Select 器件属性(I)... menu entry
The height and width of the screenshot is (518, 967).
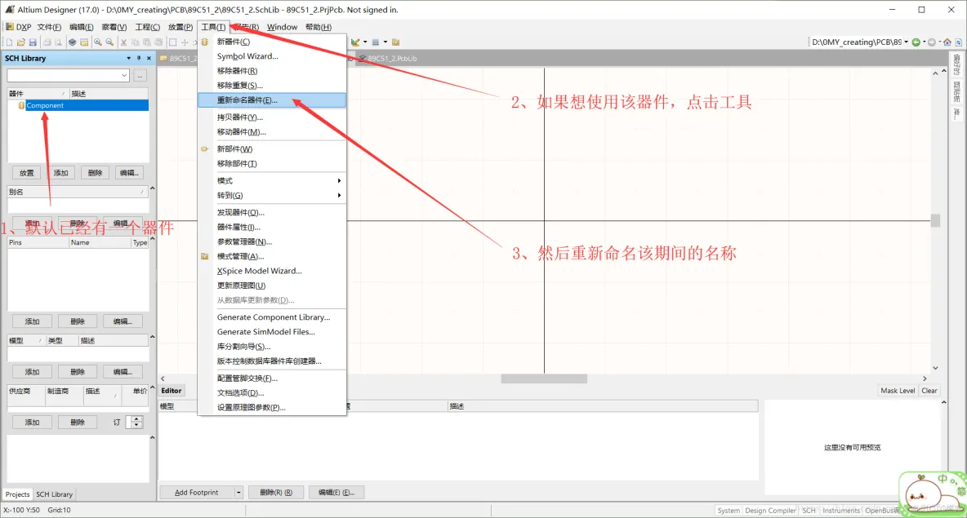(271, 228)
